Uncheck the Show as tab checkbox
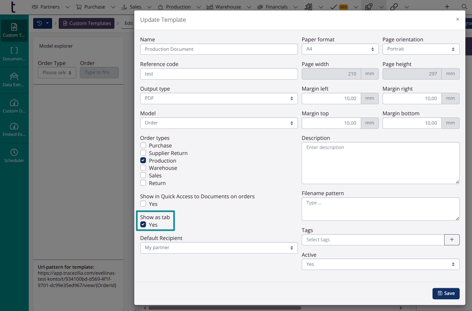Screen dimensions: 472x311 pyautogui.click(x=143, y=224)
